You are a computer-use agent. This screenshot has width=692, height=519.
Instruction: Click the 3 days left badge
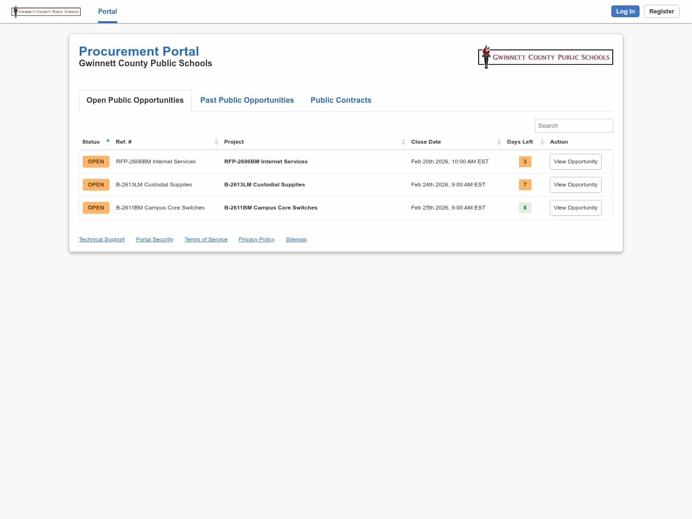525,161
